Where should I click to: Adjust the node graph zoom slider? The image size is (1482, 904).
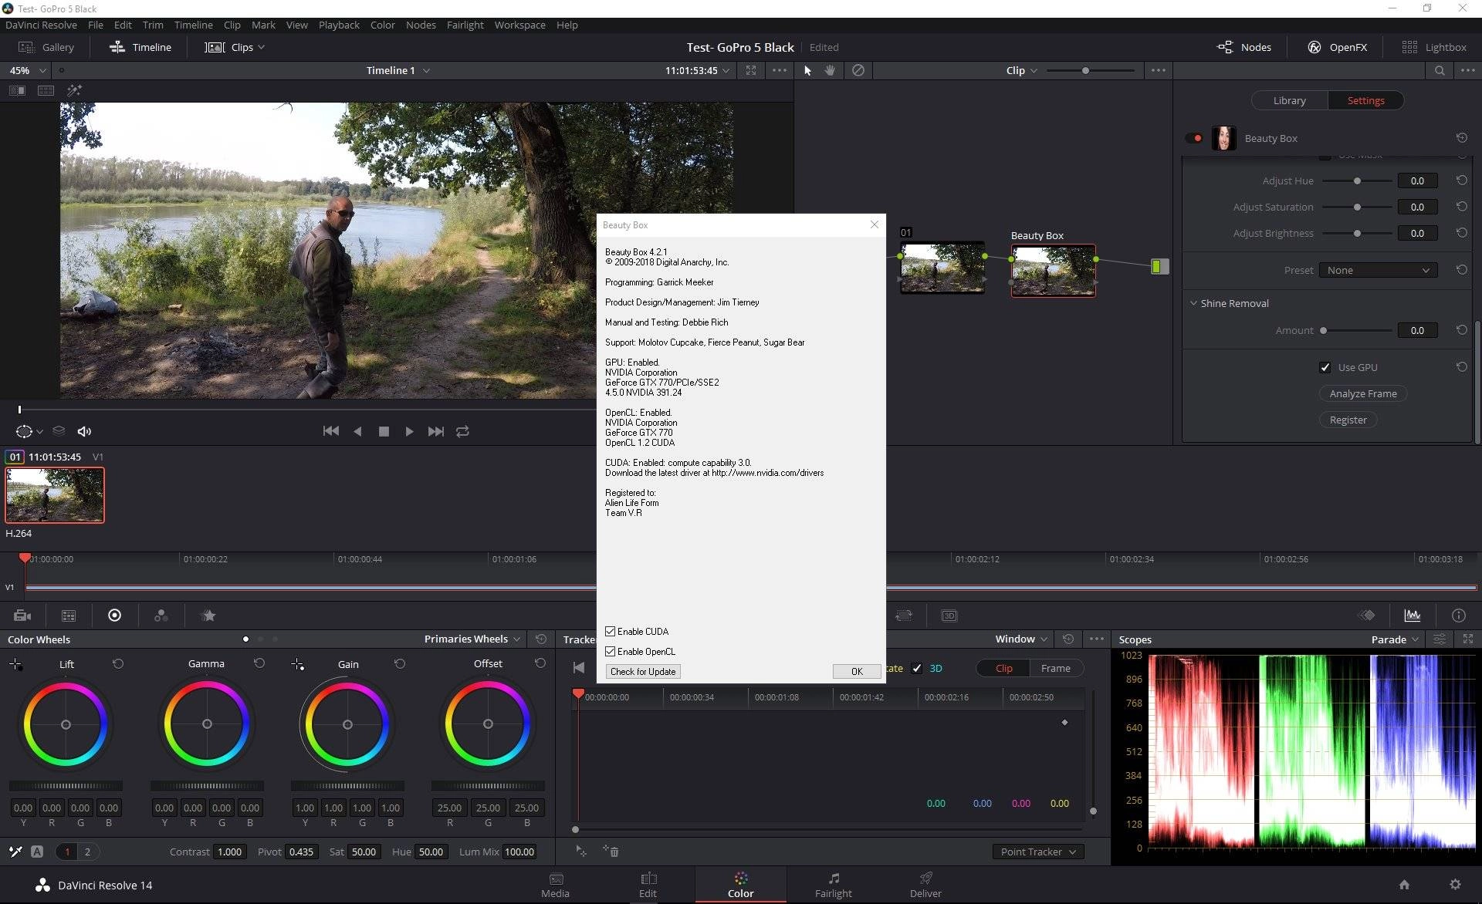click(x=1090, y=70)
